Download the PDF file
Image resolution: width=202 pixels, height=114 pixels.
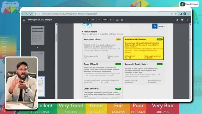click(177, 20)
